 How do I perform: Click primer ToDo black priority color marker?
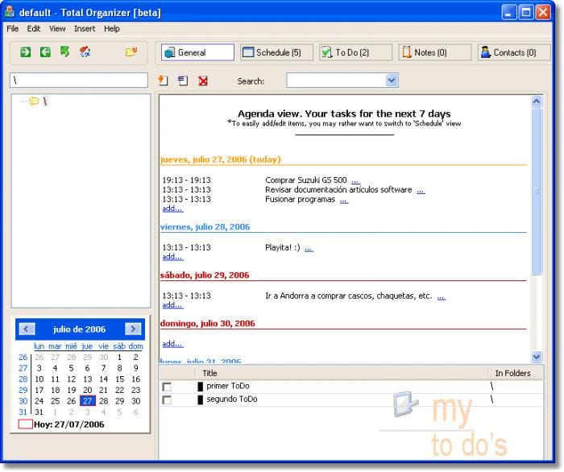click(201, 387)
